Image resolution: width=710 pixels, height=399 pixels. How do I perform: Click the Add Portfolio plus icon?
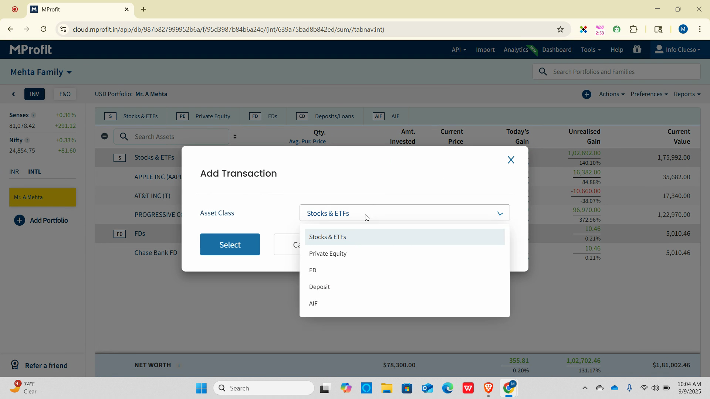[x=19, y=221]
